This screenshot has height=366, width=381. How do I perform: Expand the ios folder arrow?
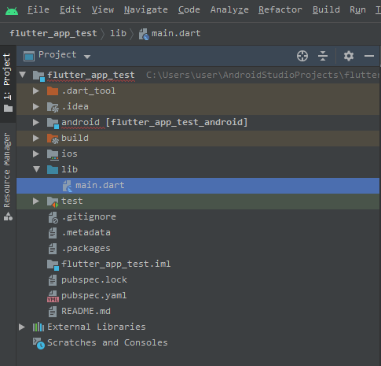click(x=36, y=153)
